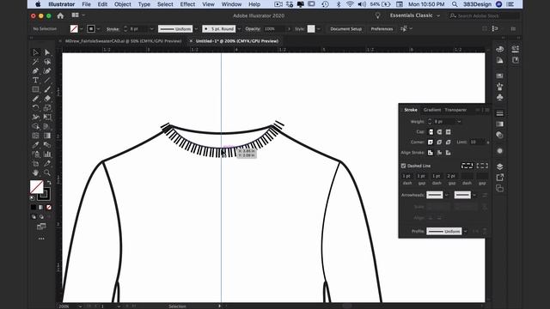The width and height of the screenshot is (550, 309).
Task: Open the Layers panel icon
Action: coord(500,167)
